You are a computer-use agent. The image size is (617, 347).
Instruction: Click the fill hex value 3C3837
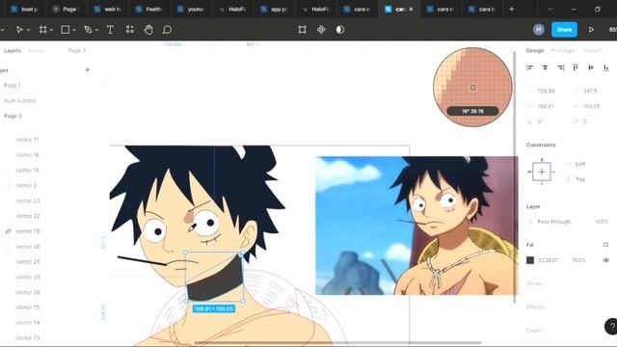tap(548, 260)
